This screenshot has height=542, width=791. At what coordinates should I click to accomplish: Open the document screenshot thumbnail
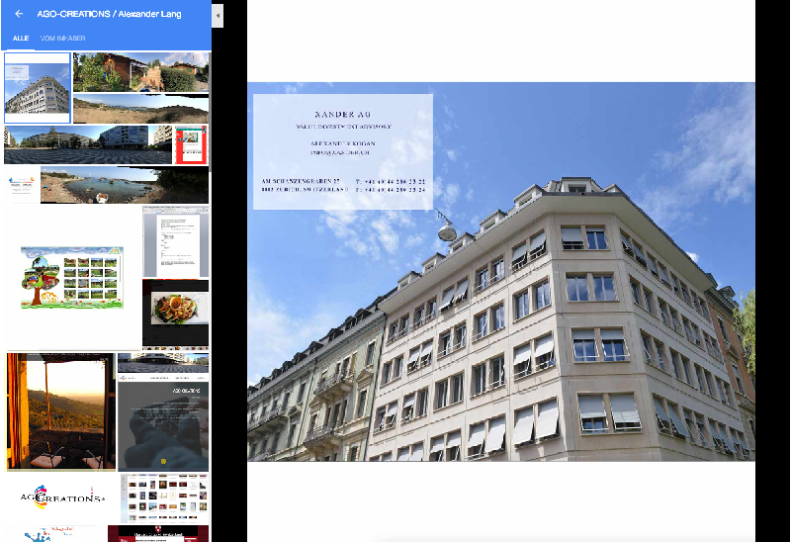pyautogui.click(x=176, y=241)
